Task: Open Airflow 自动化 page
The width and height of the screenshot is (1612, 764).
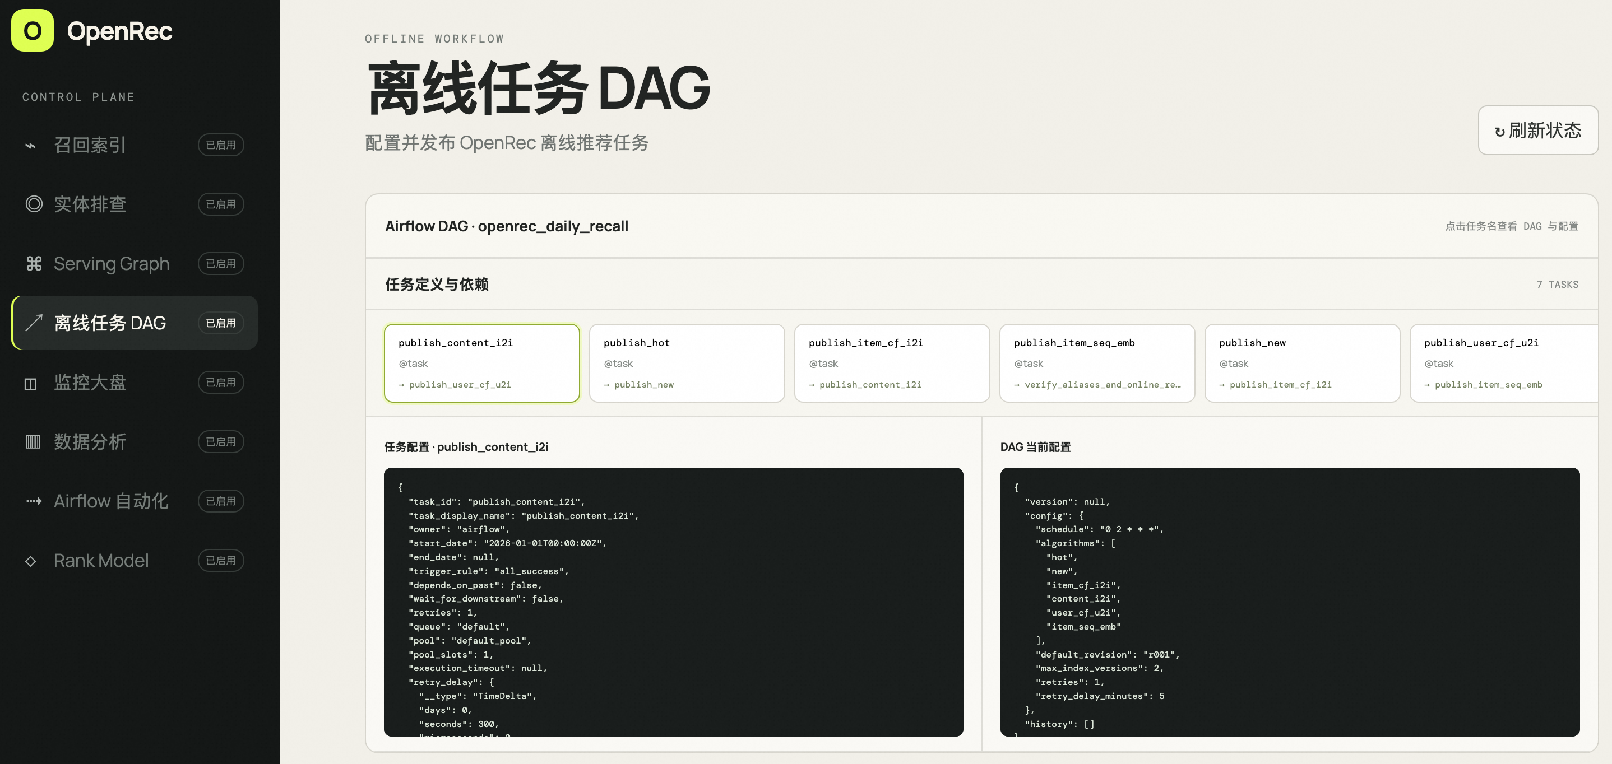Action: (135, 501)
